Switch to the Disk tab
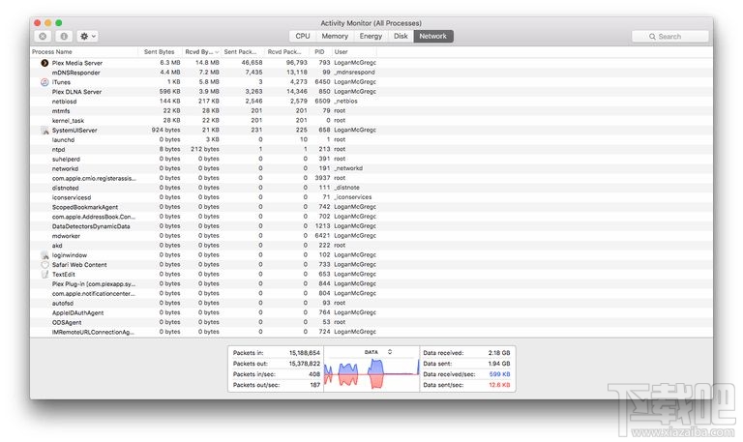743x442 pixels. point(401,36)
